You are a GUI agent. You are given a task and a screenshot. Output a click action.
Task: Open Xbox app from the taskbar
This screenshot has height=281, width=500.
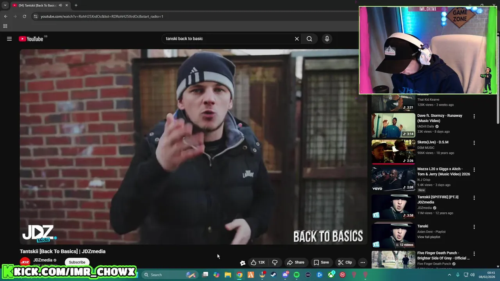[x=331, y=275]
